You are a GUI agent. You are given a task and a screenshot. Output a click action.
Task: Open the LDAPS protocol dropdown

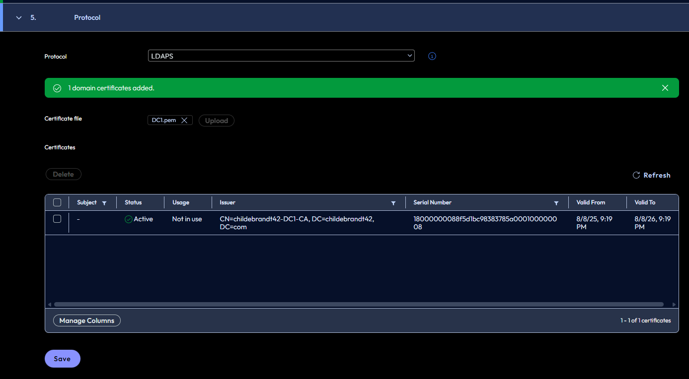click(x=281, y=56)
